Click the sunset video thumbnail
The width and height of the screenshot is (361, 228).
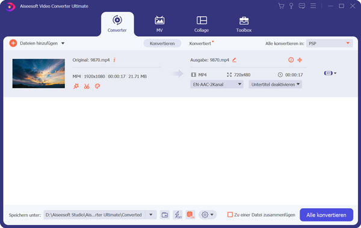click(x=39, y=73)
